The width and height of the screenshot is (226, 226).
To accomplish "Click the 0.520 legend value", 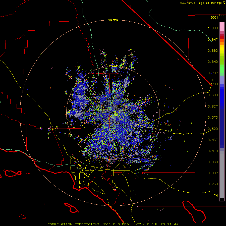I will 213,129.
